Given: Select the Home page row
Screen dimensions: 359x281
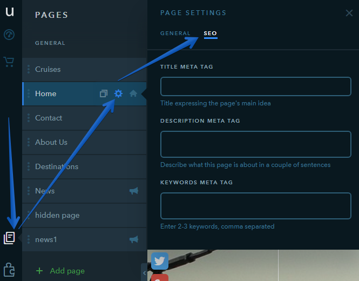Looking at the screenshot, I should [x=84, y=93].
